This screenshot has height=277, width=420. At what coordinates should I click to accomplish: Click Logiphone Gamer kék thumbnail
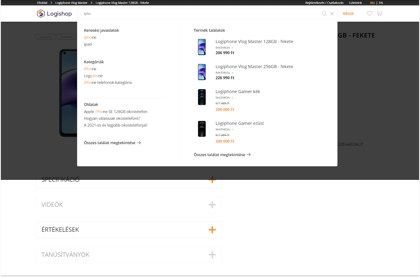click(202, 97)
